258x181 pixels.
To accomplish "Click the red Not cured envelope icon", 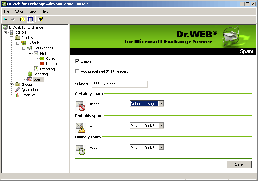I will pyautogui.click(x=42, y=64).
